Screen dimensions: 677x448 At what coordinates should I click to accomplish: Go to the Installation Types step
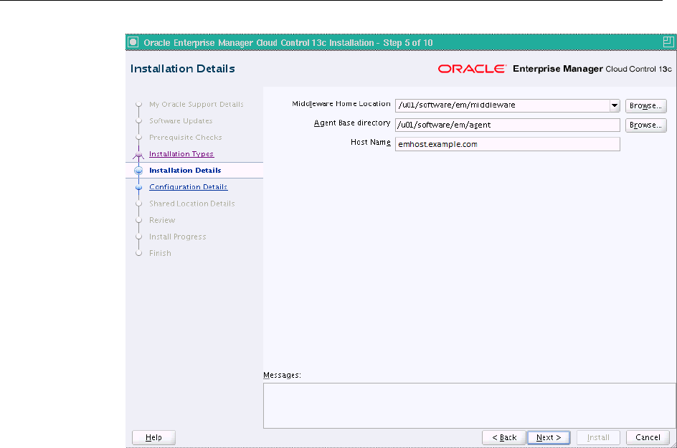(x=181, y=154)
